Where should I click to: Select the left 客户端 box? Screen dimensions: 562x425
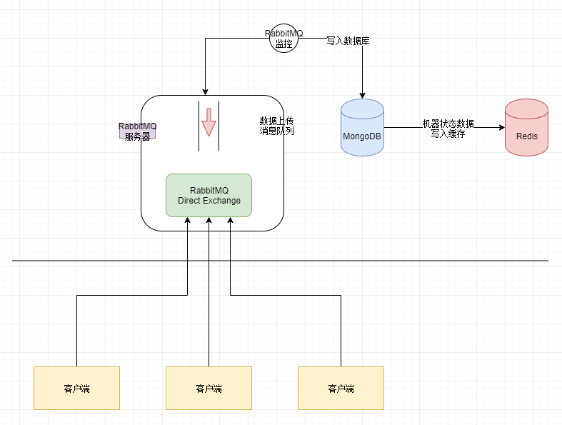click(76, 388)
